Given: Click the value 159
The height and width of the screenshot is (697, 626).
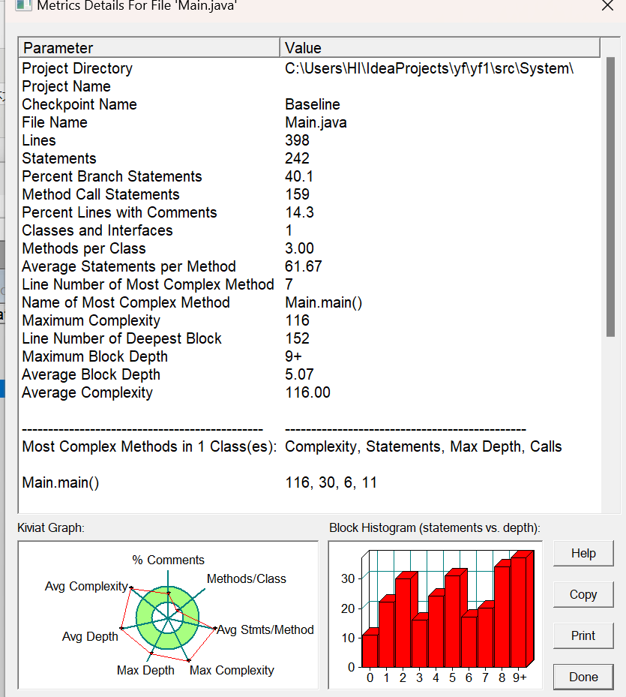Looking at the screenshot, I should [297, 194].
